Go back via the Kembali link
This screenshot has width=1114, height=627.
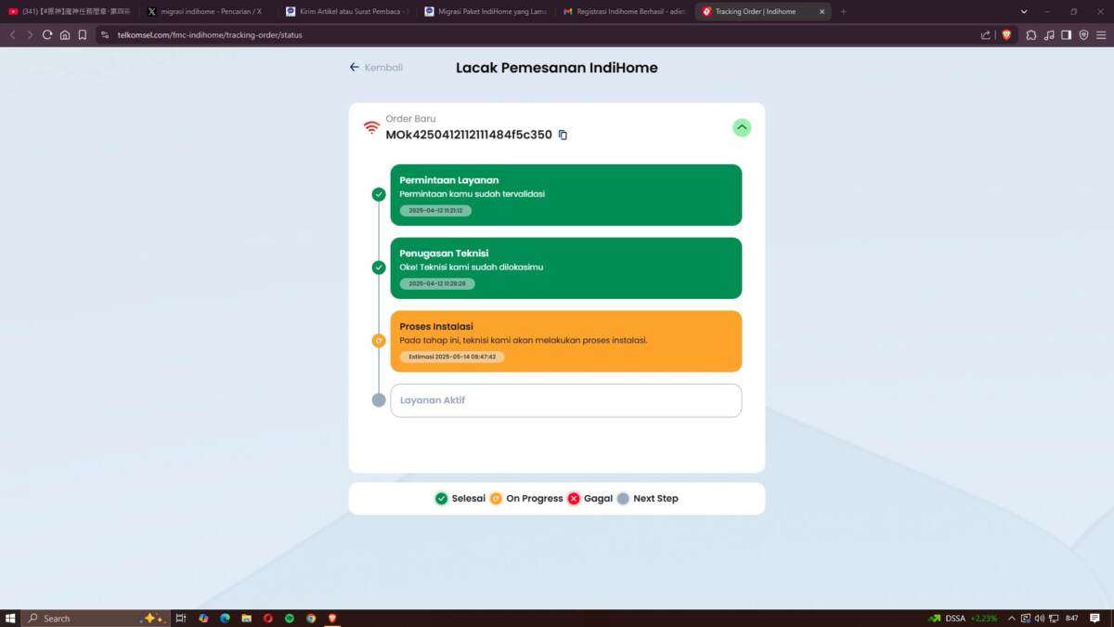tap(376, 68)
